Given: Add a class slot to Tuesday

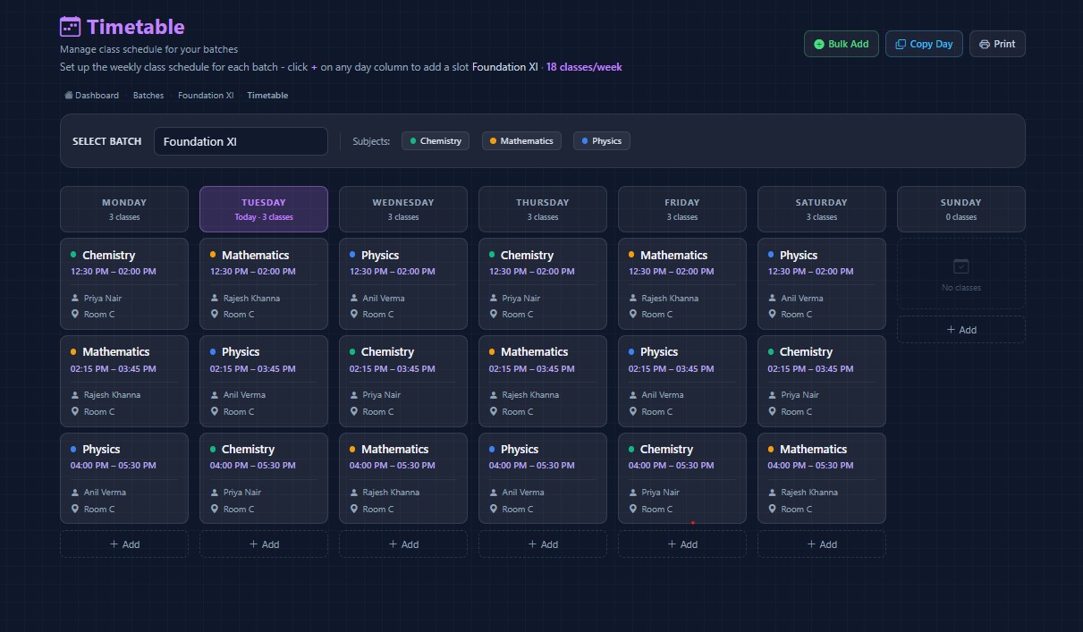Looking at the screenshot, I should 264,544.
